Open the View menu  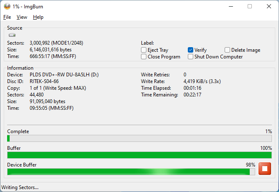click(x=22, y=17)
